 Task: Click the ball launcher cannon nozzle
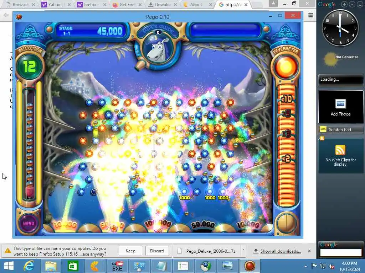[x=140, y=65]
